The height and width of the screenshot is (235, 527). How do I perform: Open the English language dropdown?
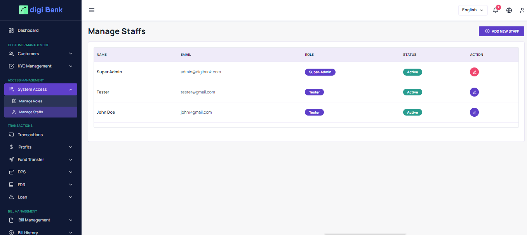point(473,10)
